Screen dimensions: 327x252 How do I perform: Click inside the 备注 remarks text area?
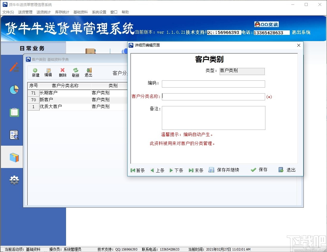(213, 118)
